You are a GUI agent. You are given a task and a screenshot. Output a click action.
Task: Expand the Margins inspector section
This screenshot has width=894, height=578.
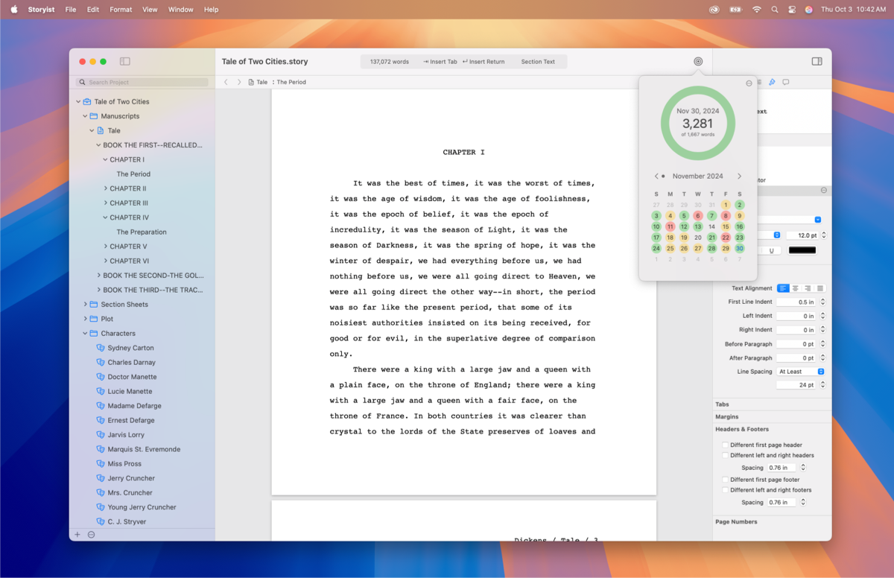click(x=727, y=416)
